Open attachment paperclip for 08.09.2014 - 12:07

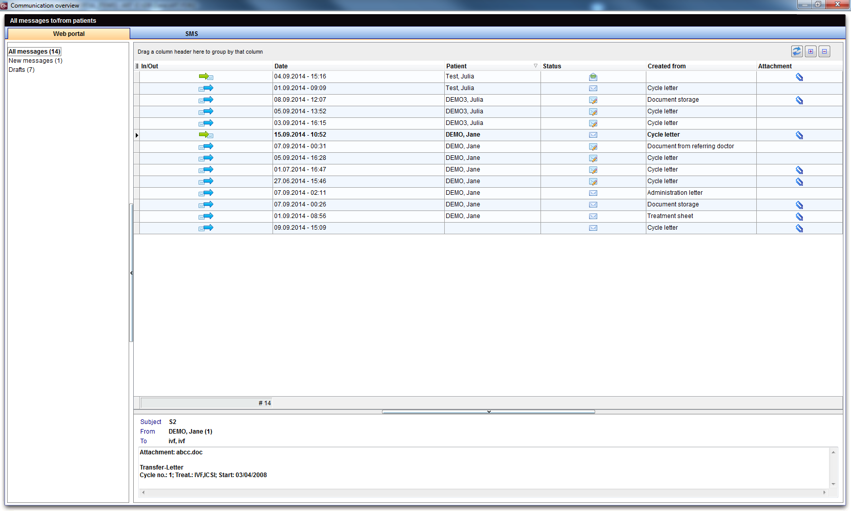pos(799,100)
